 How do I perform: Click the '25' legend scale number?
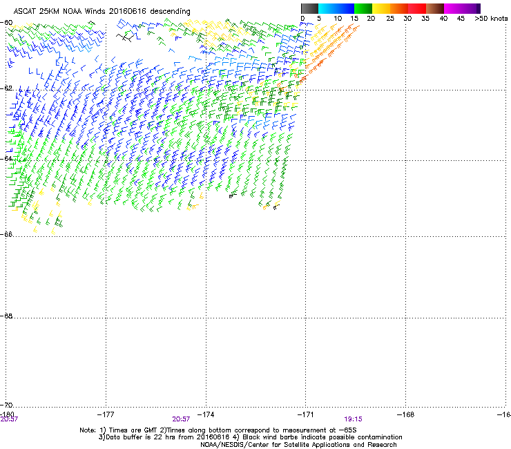coord(389,19)
